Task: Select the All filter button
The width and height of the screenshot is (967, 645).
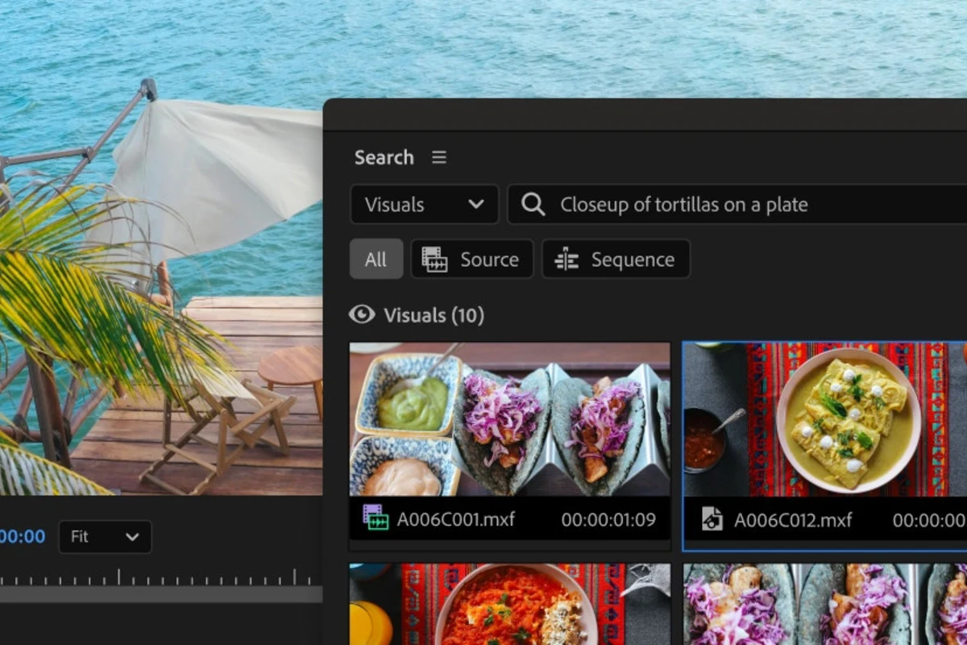Action: pos(376,260)
